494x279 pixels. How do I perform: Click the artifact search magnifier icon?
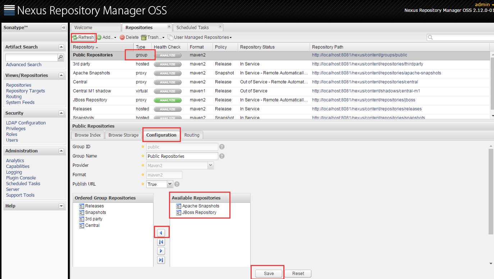click(x=61, y=58)
